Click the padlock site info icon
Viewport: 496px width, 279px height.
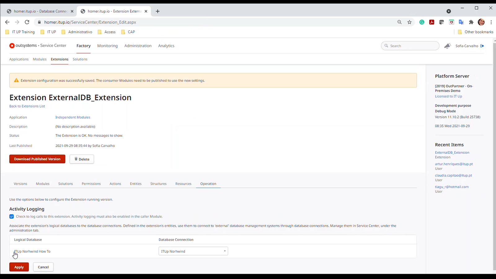coord(39,22)
